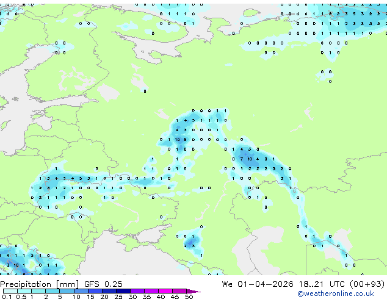This screenshot has width=387, height=299.
Task: Click the 15–20 mm legend color swatch
Action: 95,291
